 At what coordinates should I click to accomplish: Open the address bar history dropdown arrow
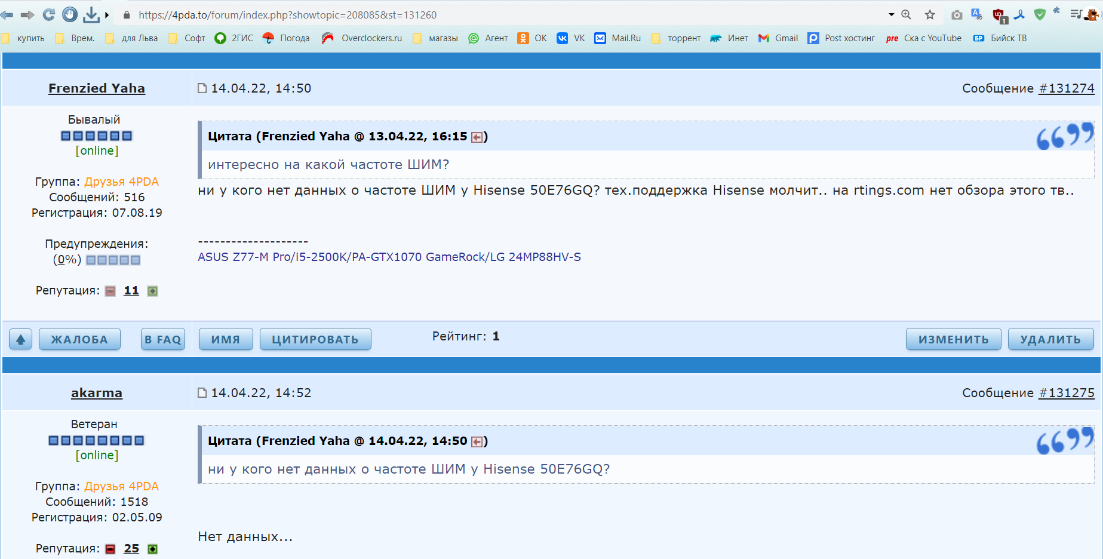(891, 15)
